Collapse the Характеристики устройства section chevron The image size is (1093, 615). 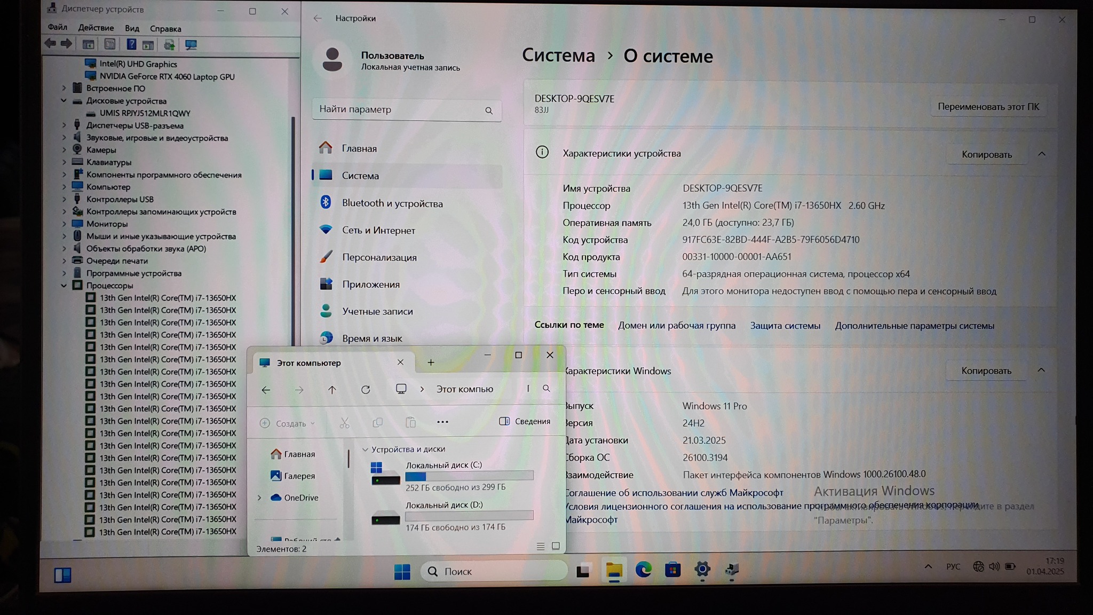point(1041,154)
